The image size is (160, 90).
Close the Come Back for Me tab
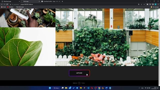tap(59, 1)
